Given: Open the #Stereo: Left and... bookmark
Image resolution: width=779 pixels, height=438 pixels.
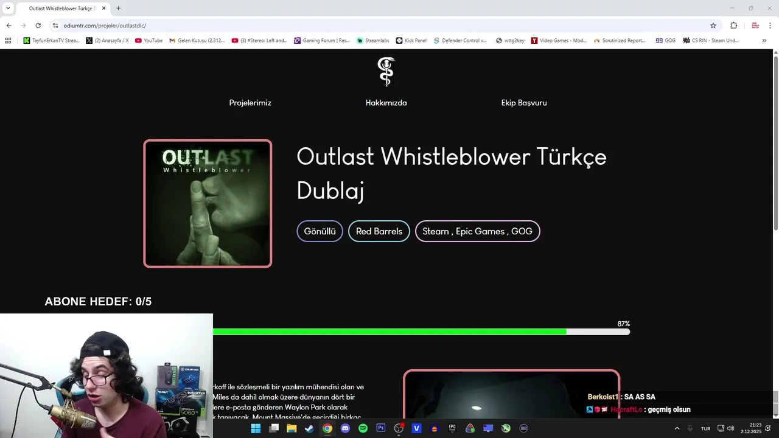Looking at the screenshot, I should tap(259, 41).
